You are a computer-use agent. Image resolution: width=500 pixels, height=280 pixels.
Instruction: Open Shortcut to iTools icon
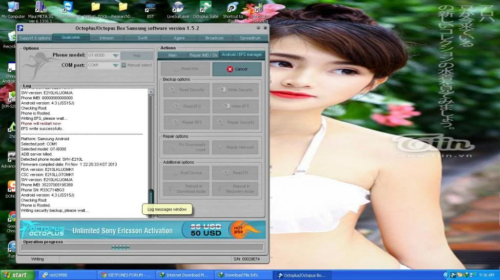click(x=233, y=12)
